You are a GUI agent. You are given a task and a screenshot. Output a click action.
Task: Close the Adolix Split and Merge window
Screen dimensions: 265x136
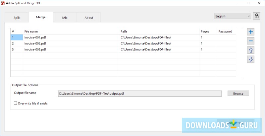tap(259, 3)
